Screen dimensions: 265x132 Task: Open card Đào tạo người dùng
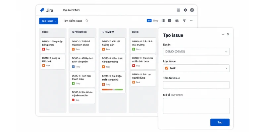coord(143,78)
